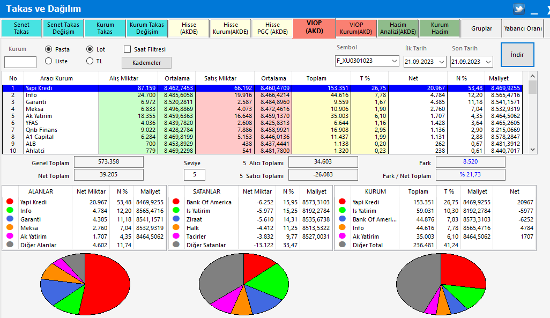Click the orange dot beside Halk
Screen dimensions: 550x318
[x=176, y=227]
